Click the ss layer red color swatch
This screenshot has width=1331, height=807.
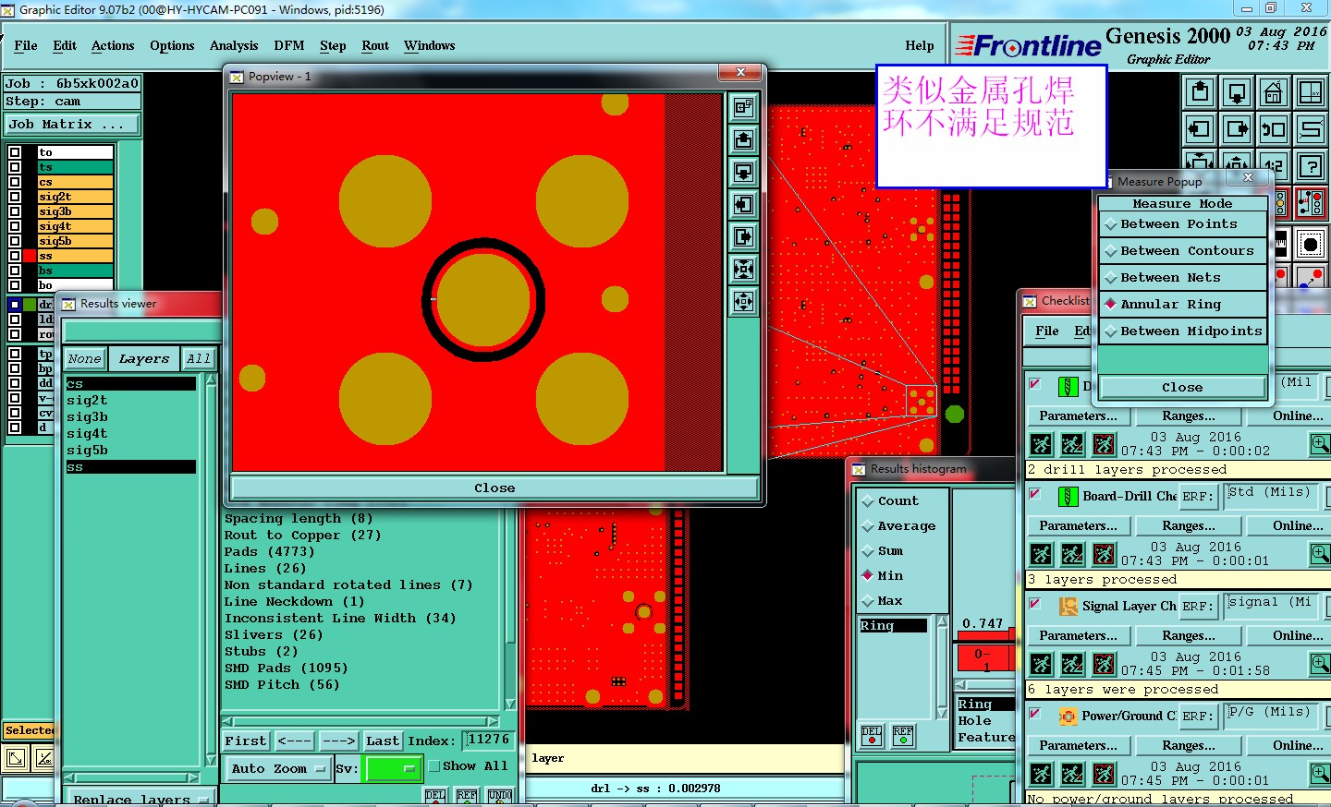31,256
